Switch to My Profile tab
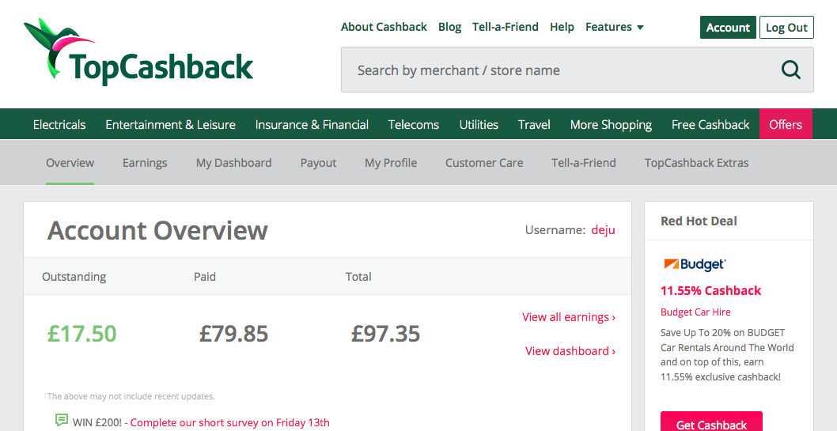The width and height of the screenshot is (837, 431). click(391, 163)
